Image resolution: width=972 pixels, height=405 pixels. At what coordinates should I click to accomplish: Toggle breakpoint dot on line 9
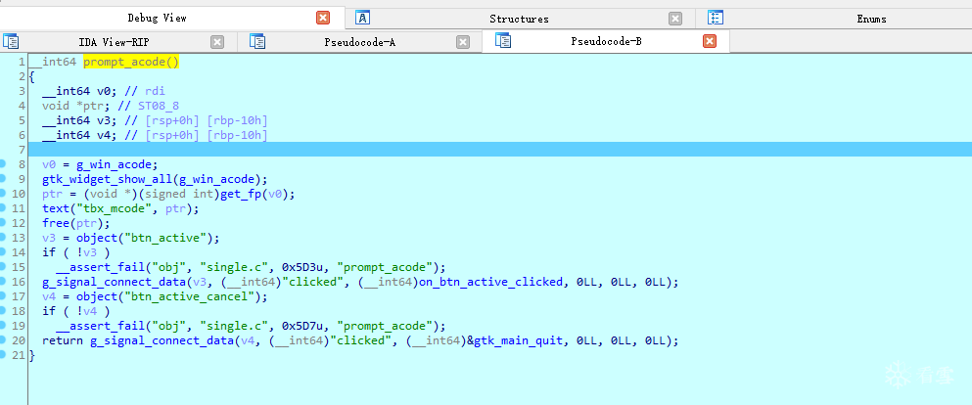[x=3, y=179]
